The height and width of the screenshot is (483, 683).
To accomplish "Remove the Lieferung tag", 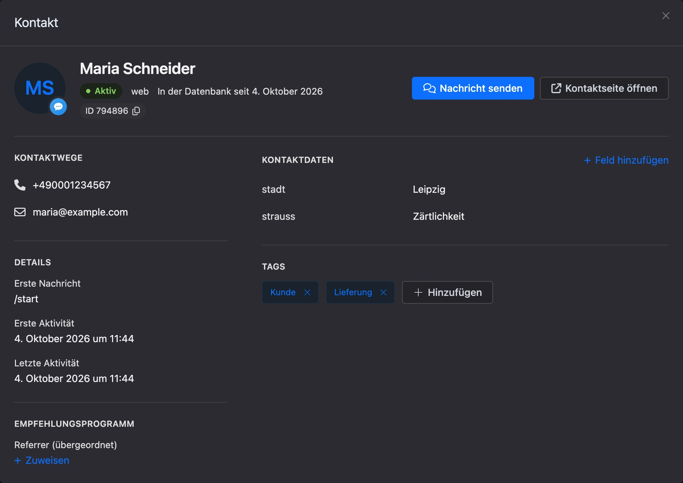I will [383, 292].
